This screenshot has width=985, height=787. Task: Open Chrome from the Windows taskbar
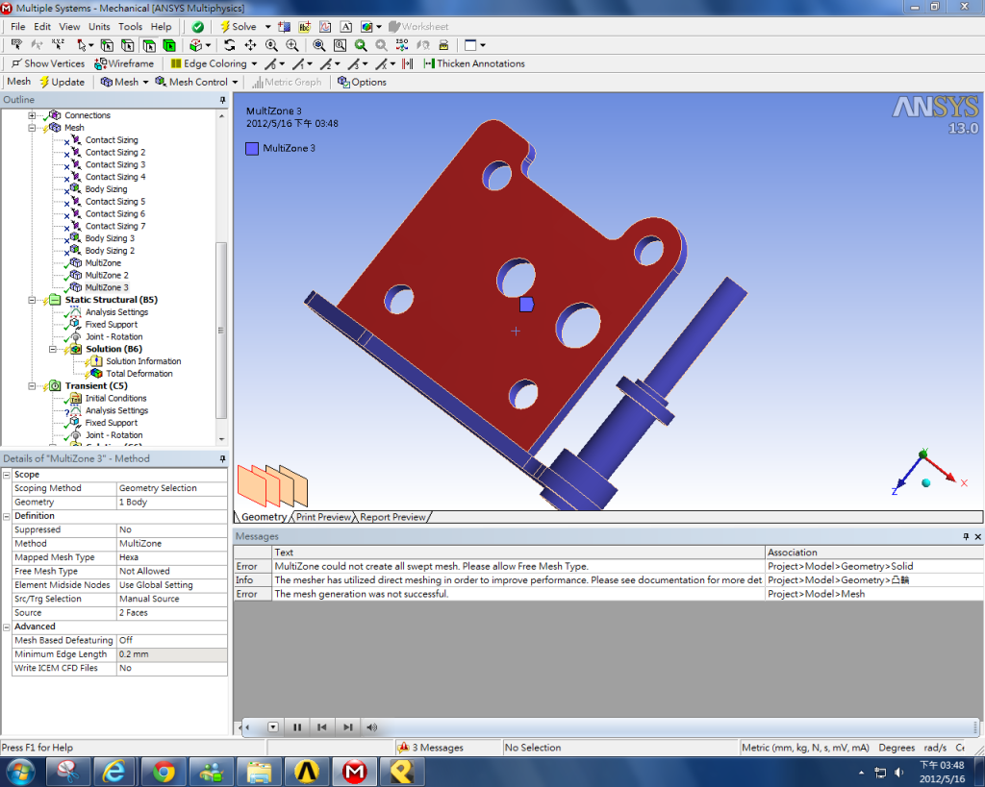pyautogui.click(x=164, y=771)
